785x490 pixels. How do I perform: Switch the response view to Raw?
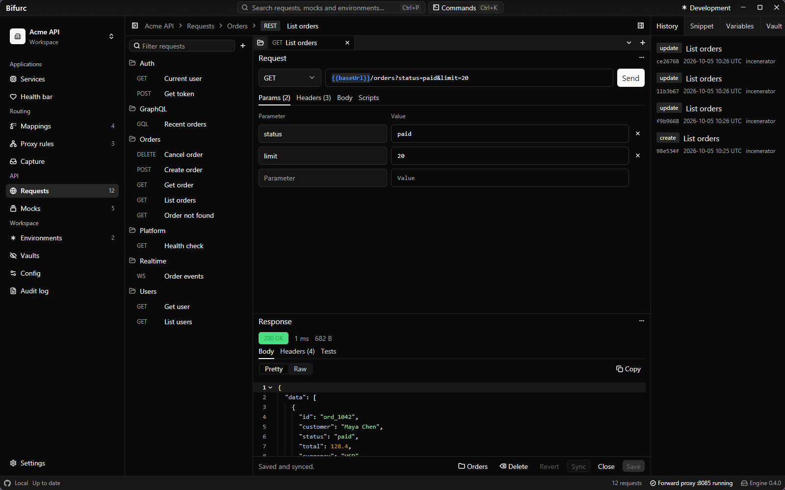[x=300, y=369]
